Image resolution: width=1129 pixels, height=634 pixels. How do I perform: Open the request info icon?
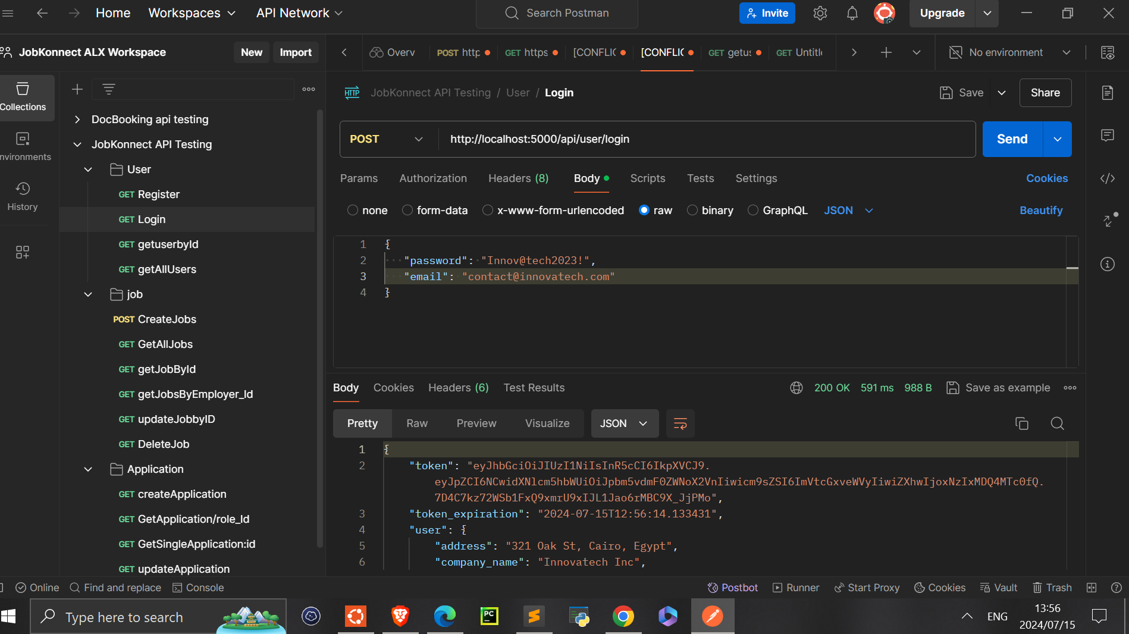tap(1108, 264)
